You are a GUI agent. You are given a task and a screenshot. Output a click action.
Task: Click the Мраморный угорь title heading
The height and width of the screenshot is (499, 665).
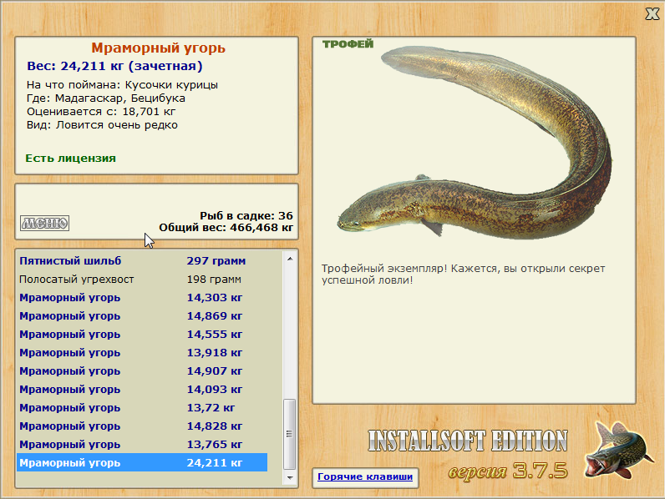point(158,48)
